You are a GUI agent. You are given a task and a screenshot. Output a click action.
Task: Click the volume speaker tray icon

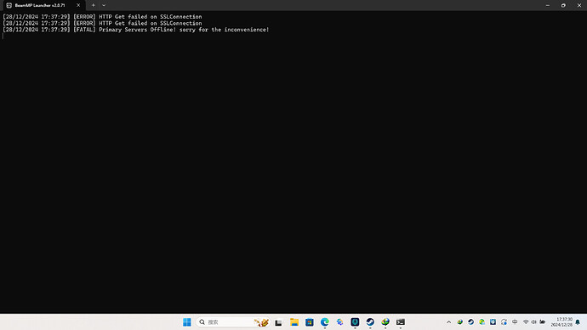[534, 322]
